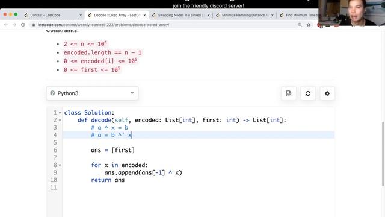Click the constraint '0 <= first <= 10^5'

tap(92, 70)
